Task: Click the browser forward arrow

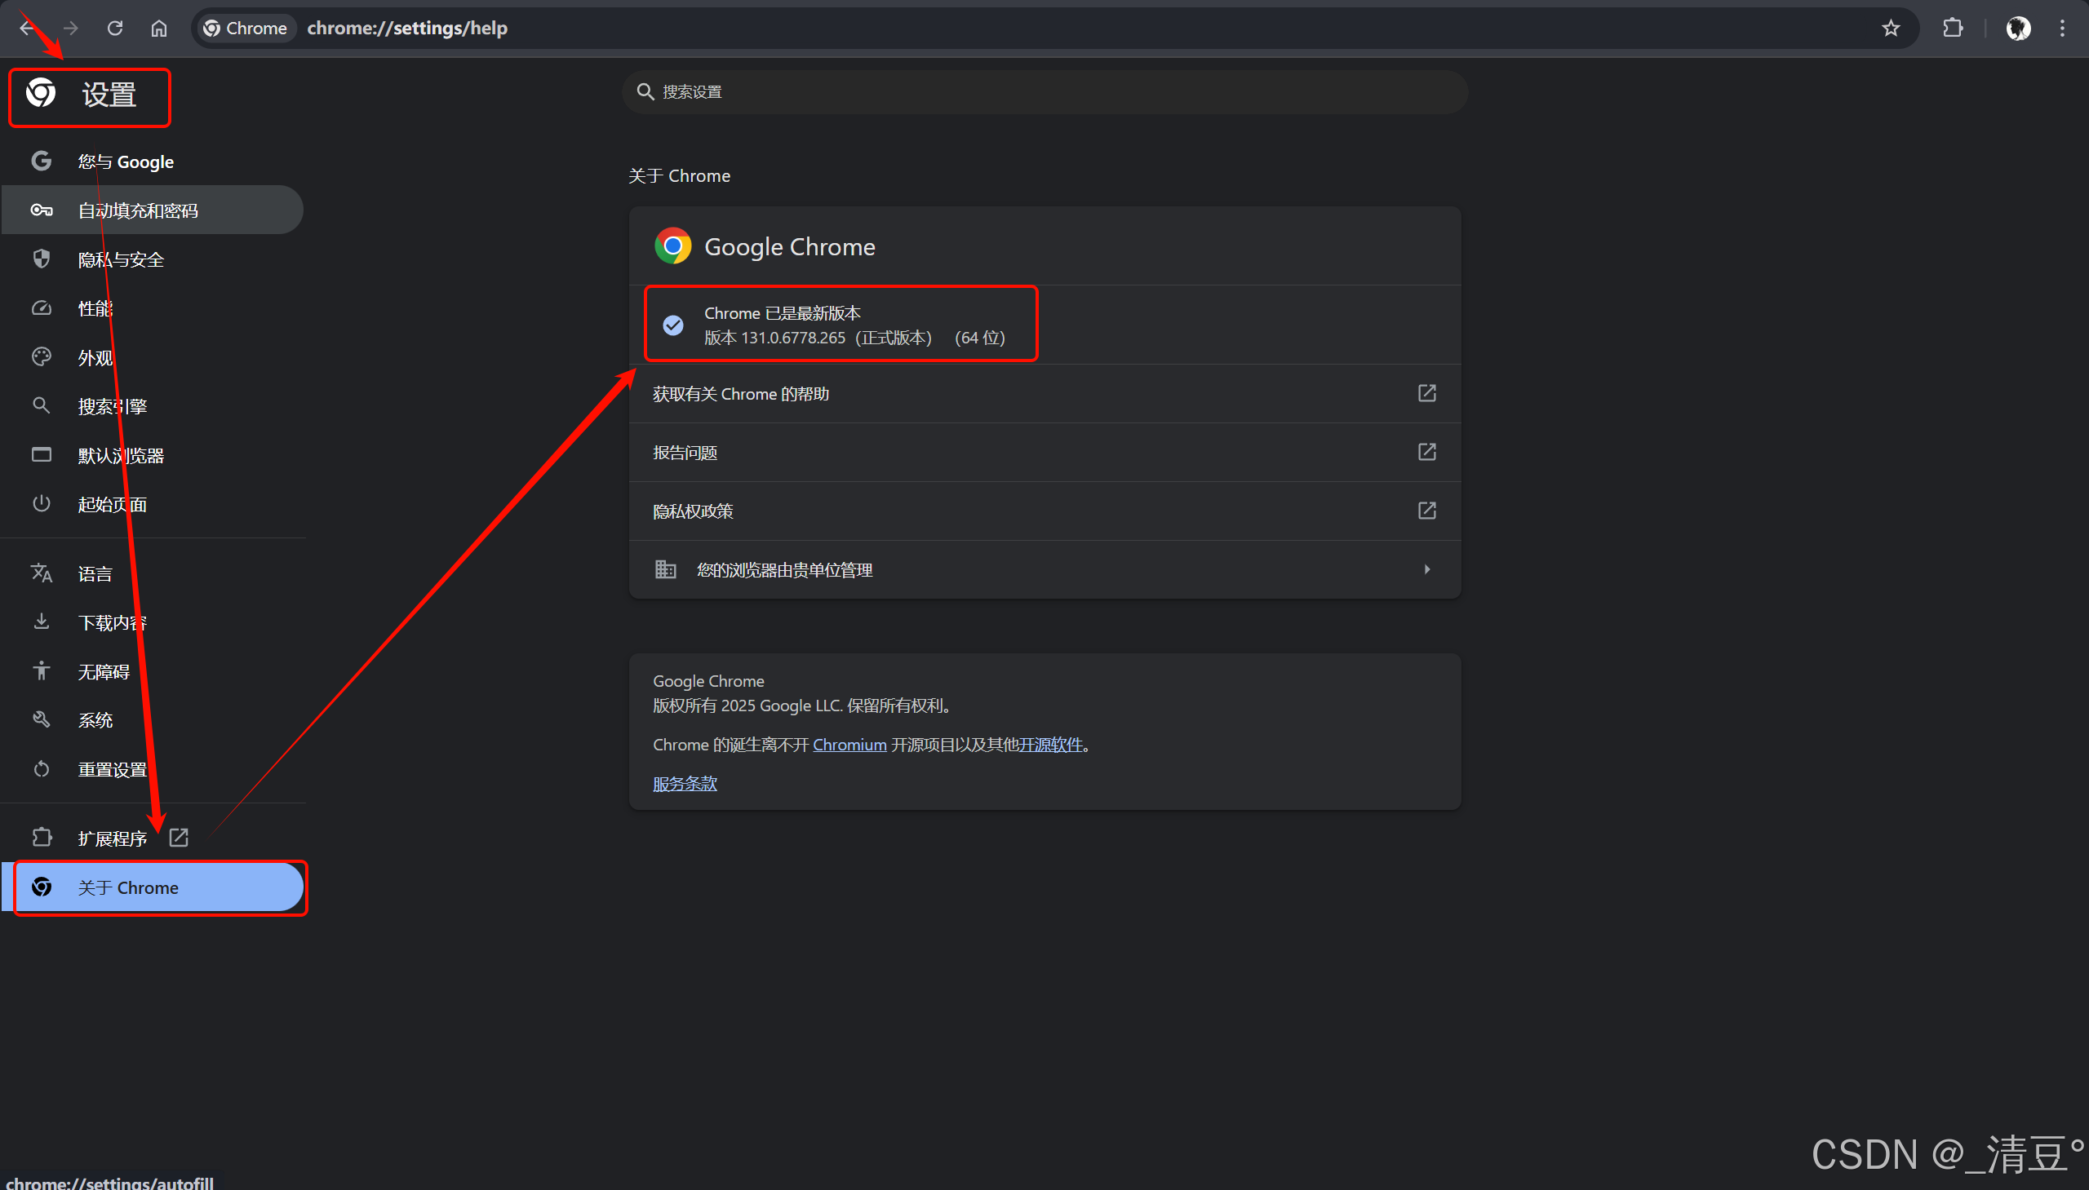Action: [71, 28]
